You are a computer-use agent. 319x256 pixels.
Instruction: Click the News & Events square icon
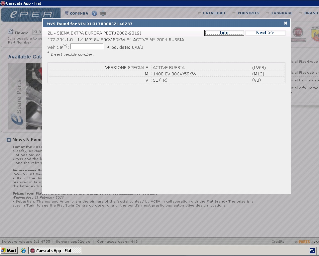(x=9, y=140)
